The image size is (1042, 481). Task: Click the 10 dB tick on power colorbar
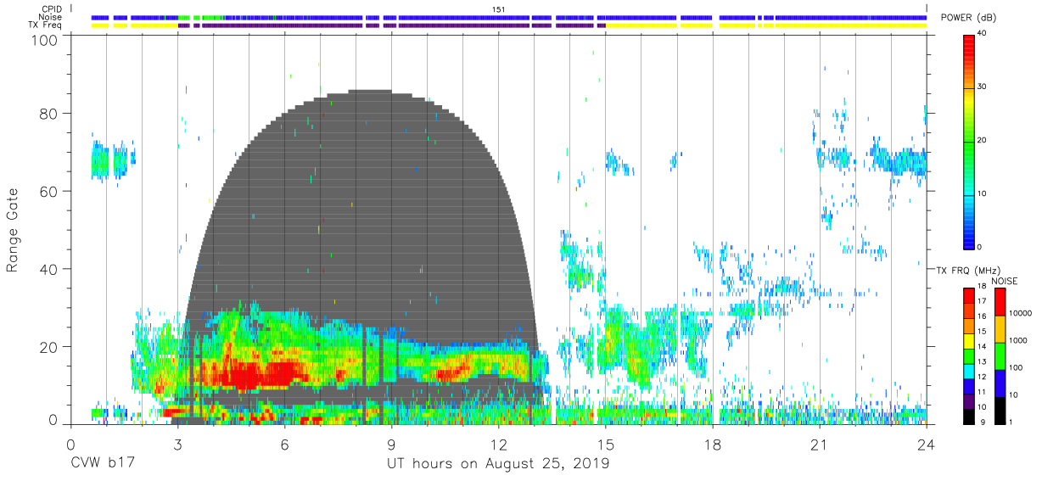point(983,193)
